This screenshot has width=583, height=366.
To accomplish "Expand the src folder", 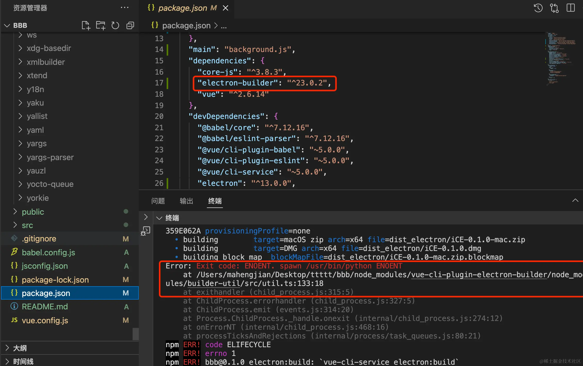I will [15, 225].
